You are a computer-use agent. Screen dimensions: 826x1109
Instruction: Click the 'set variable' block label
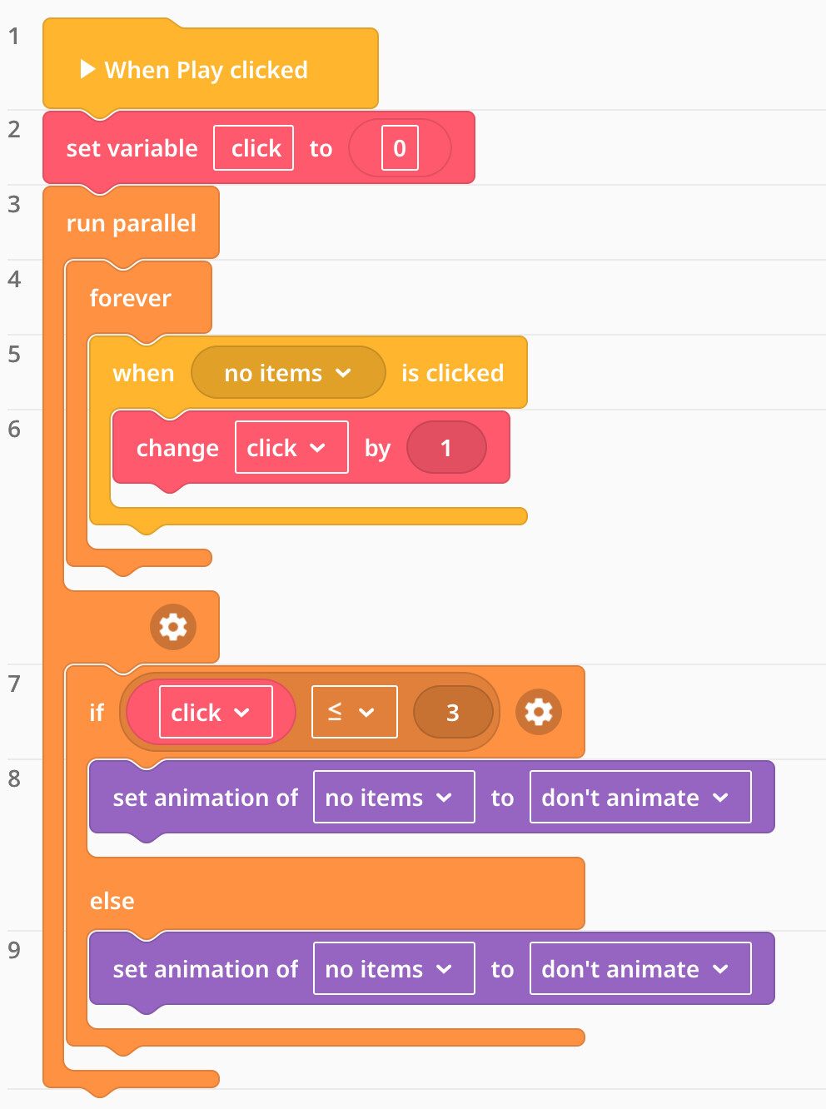coord(132,148)
